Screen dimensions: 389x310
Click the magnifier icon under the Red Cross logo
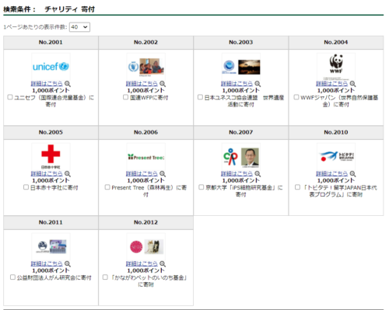(68, 173)
